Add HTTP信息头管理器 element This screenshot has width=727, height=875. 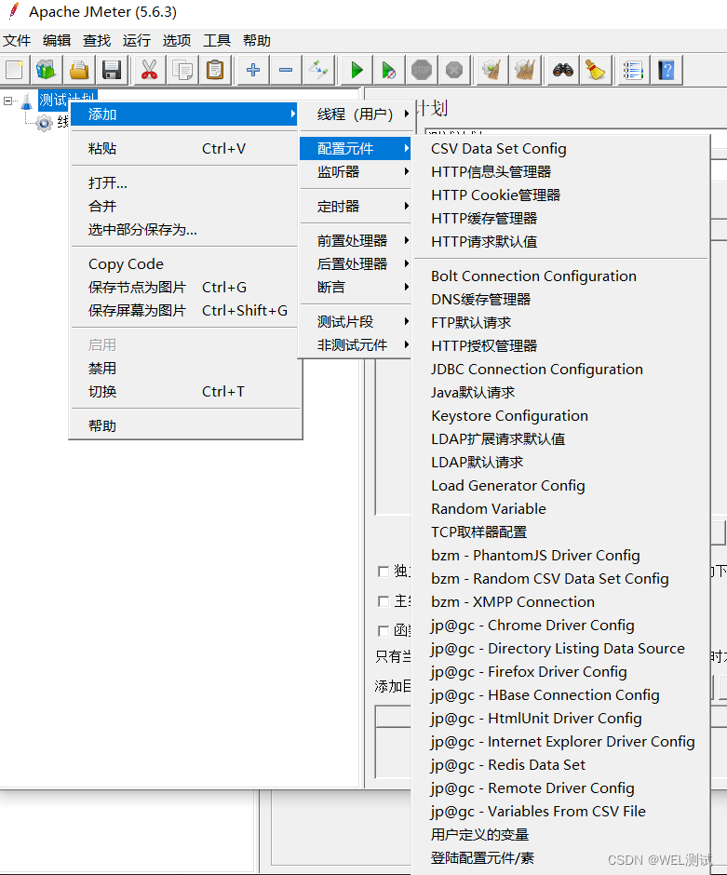tap(560, 172)
